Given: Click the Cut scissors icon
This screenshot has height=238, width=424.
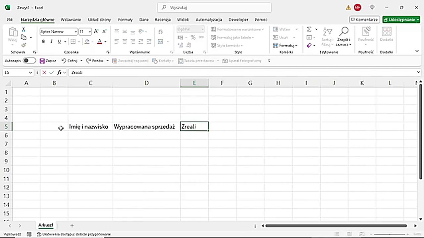Looking at the screenshot, I should pos(24,29).
